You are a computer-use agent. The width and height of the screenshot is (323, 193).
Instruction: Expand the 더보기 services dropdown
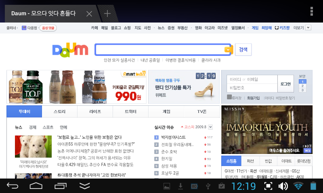(x=308, y=27)
